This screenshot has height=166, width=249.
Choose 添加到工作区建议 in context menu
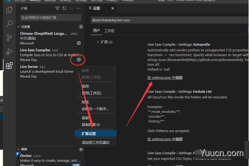[x=96, y=142]
